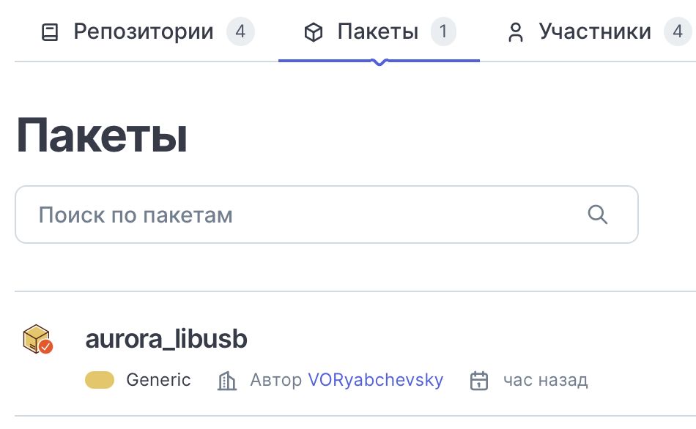696x429 pixels.
Task: Click the час назад timestamp
Action: [x=544, y=380]
